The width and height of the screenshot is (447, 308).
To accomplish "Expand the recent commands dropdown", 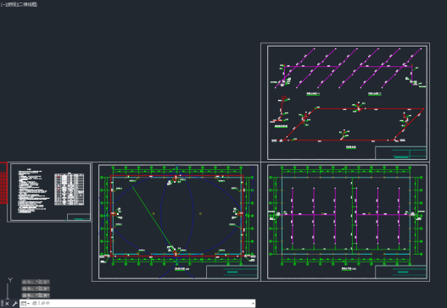I will coord(25,304).
